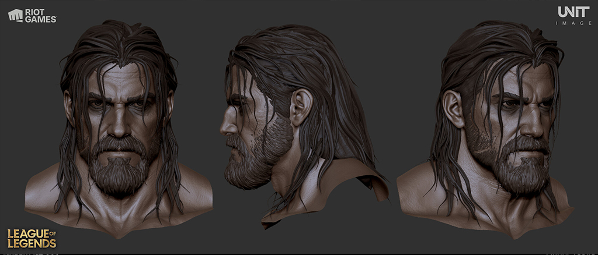Click the ear on the profile sculpt
The height and width of the screenshot is (255, 598).
pyautogui.click(x=301, y=107)
